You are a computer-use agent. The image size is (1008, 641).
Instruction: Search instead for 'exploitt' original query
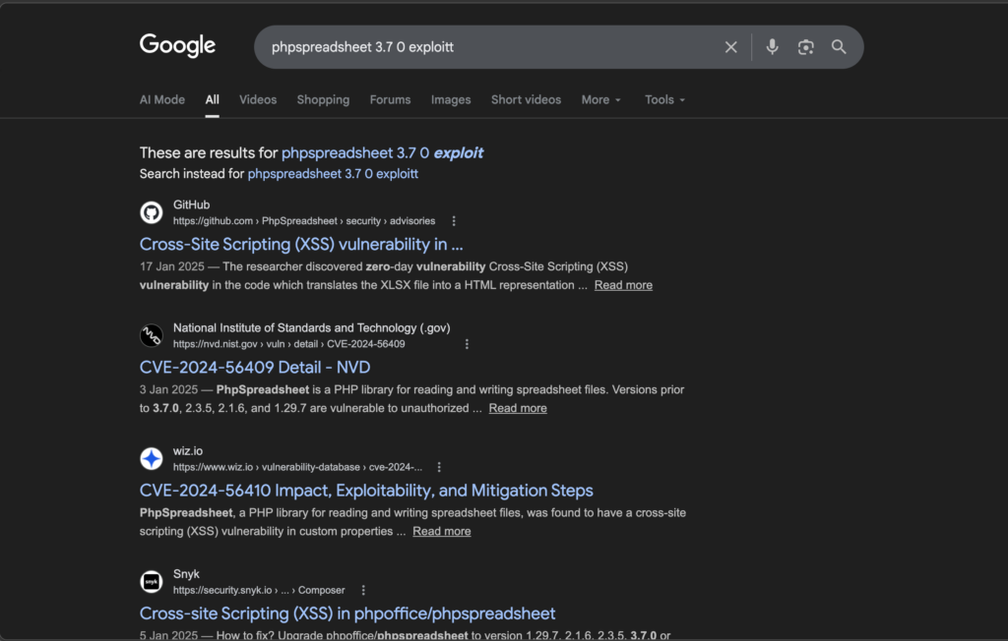pyautogui.click(x=333, y=174)
